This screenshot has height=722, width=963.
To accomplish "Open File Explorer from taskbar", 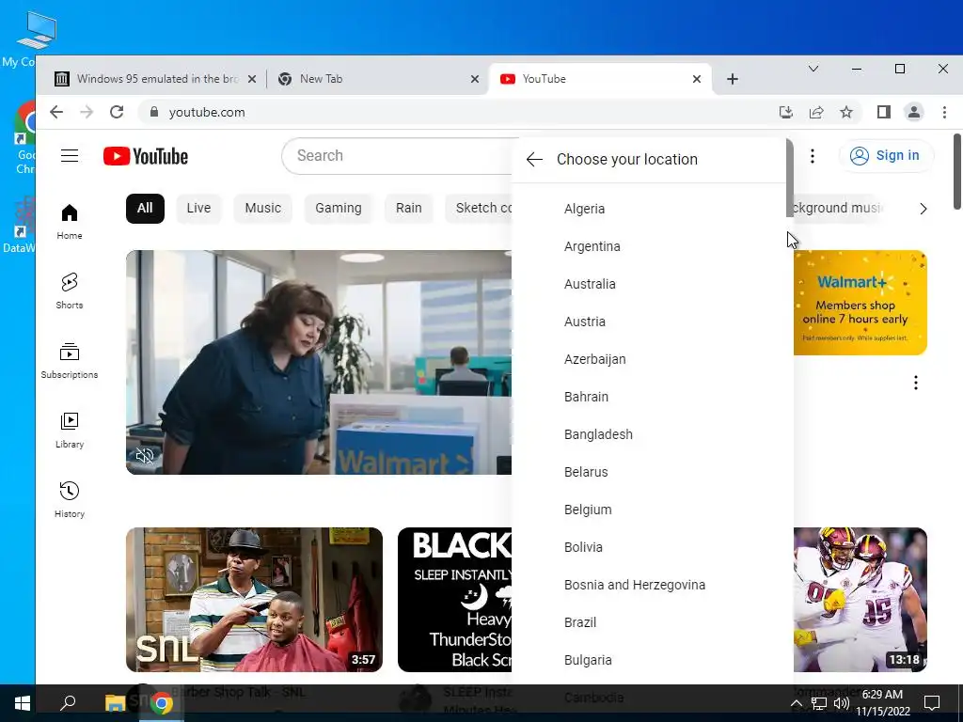I will 115,703.
